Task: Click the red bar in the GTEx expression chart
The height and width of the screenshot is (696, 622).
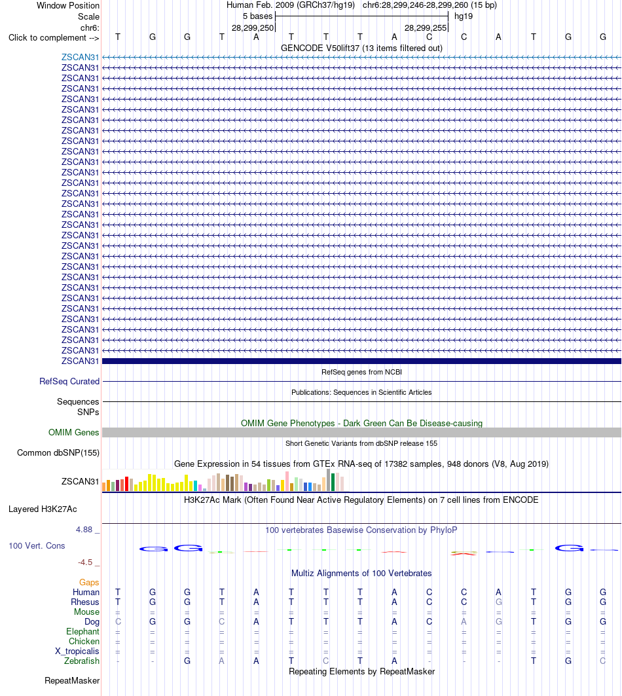Action: click(x=127, y=484)
